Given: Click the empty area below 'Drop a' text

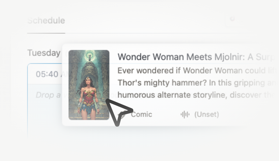Looking at the screenshot, I should 45,118.
